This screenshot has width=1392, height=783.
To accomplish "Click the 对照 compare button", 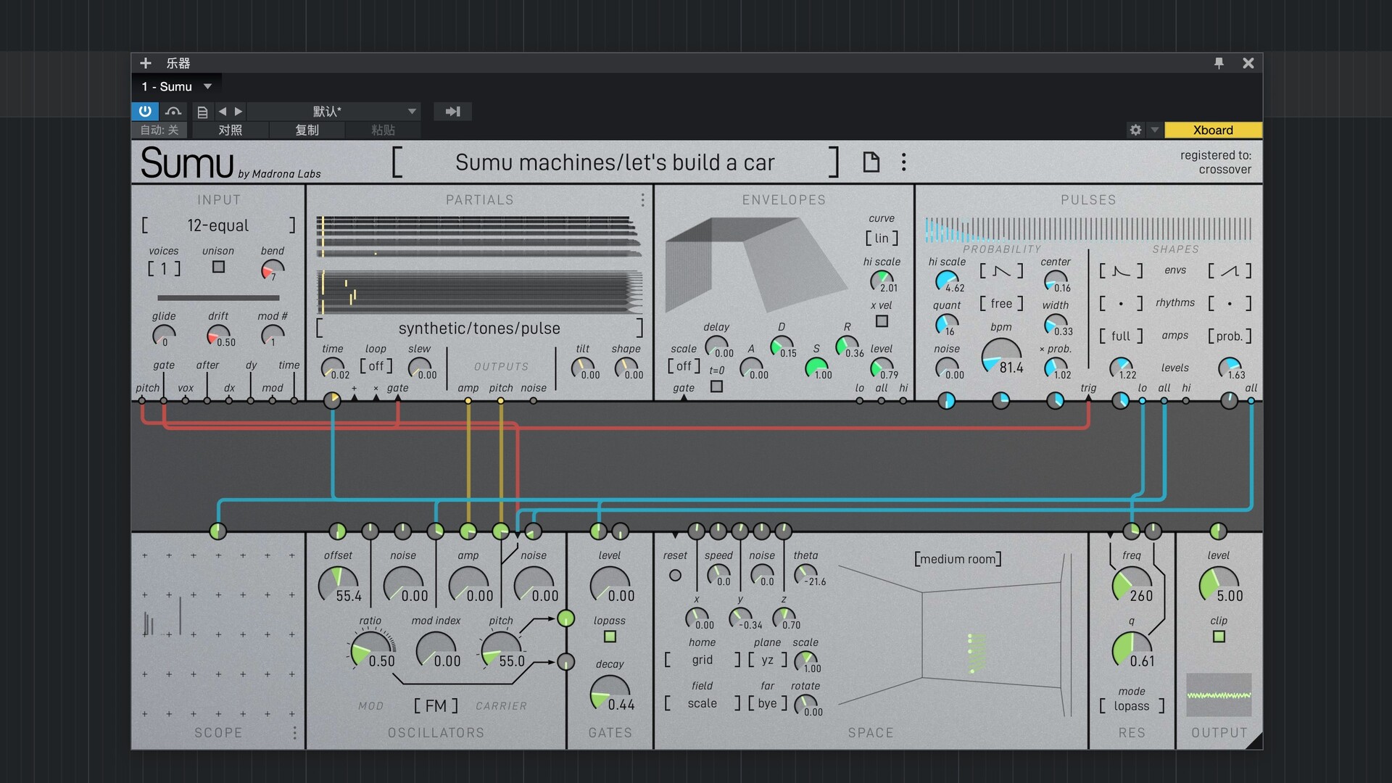I will coord(230,130).
